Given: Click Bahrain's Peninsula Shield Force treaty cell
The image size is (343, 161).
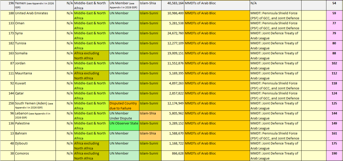Looking at the screenshot, I should (x=276, y=136).
